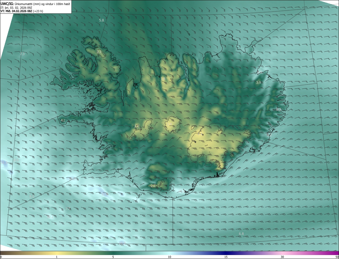Screen dimensions: 339x259
Task: Click the colour scale tick labelled 1
Action: click(57, 257)
